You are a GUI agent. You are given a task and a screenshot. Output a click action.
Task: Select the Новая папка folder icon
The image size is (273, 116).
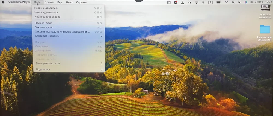pyautogui.click(x=265, y=29)
